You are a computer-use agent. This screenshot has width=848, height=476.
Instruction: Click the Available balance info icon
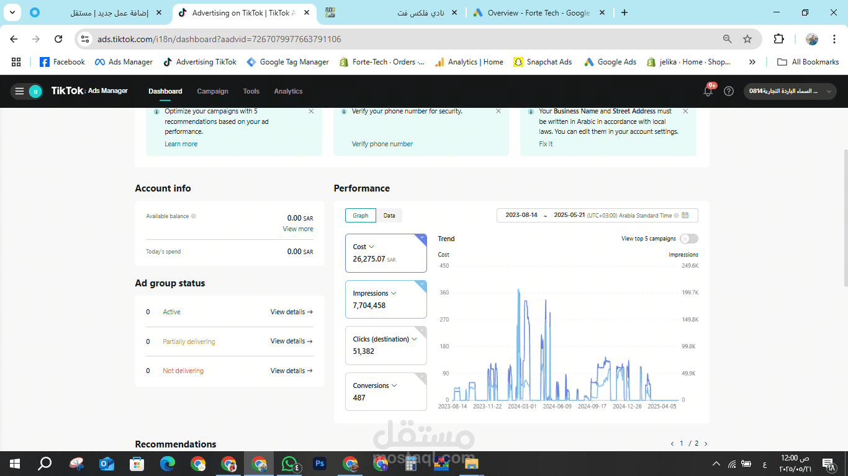click(x=194, y=216)
